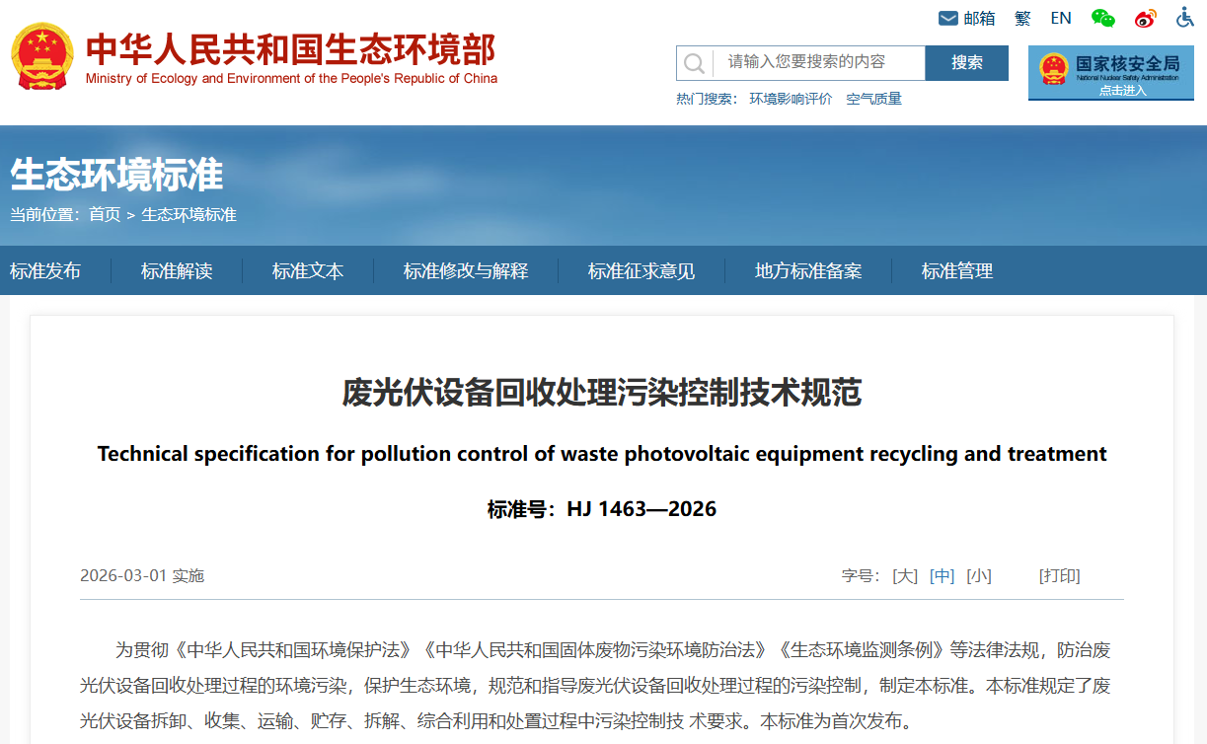Set font size to large [大]
The width and height of the screenshot is (1207, 744).
point(905,575)
